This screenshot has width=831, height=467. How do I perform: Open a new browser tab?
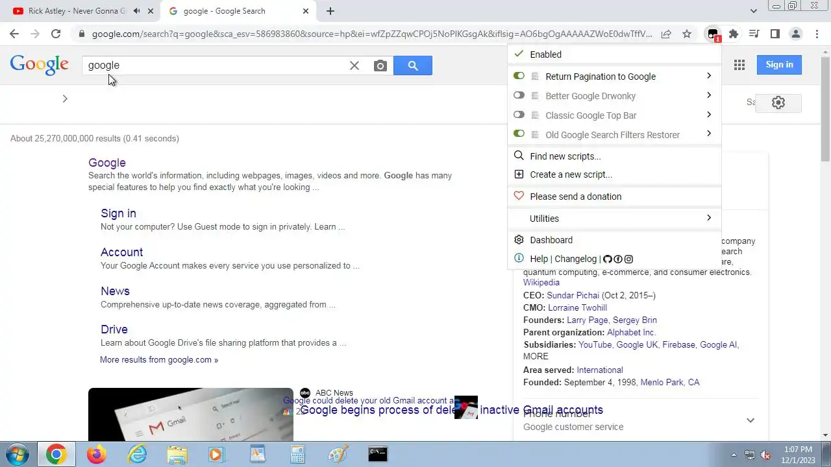tap(330, 11)
